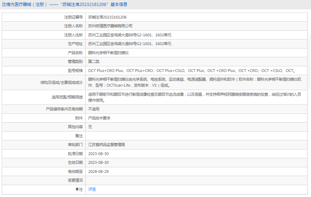Click the 注册人名称 field label
The height and width of the screenshot is (197, 311).
(x=73, y=26)
